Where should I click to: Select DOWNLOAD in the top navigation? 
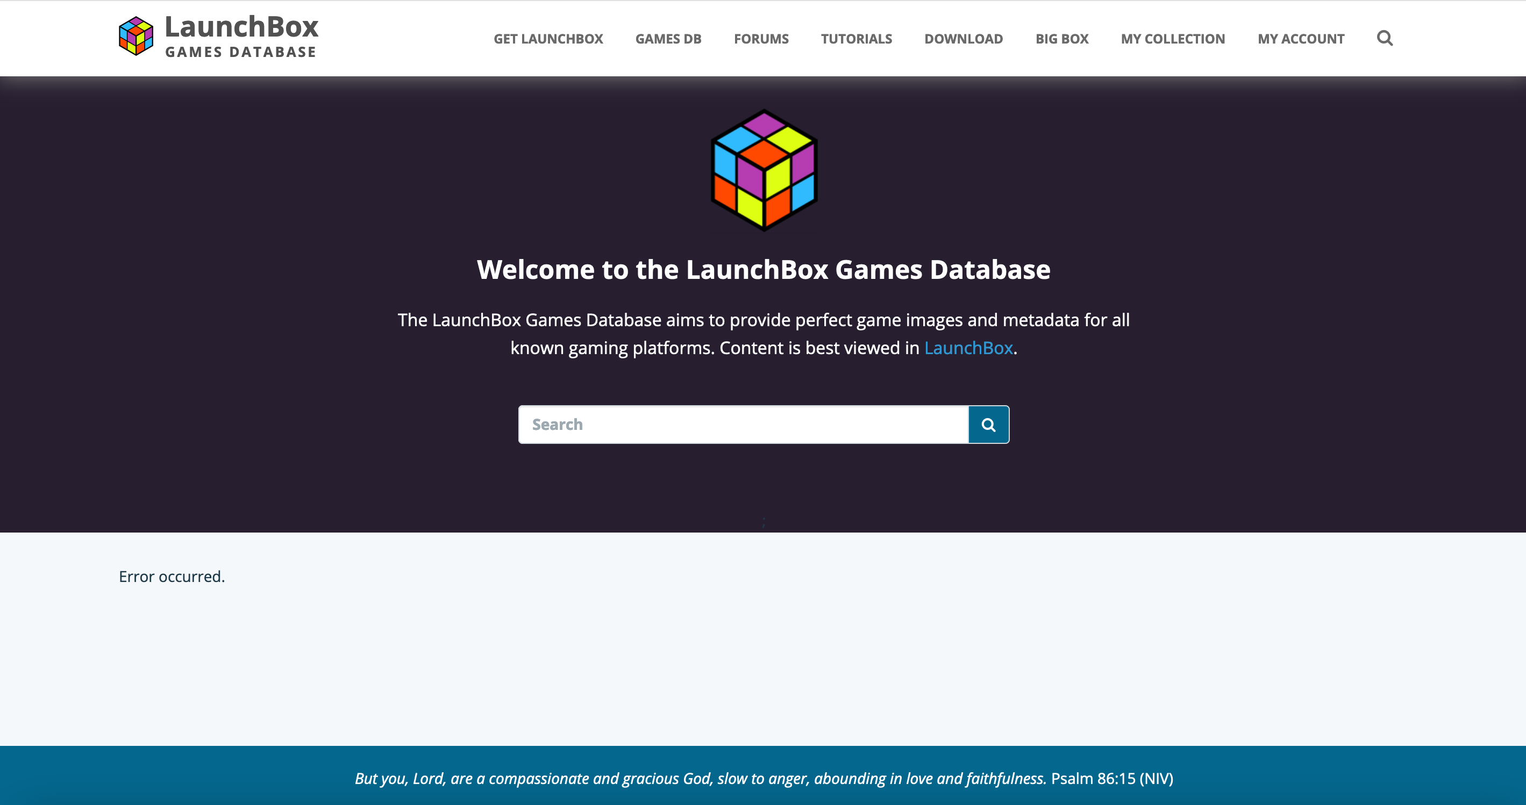963,39
